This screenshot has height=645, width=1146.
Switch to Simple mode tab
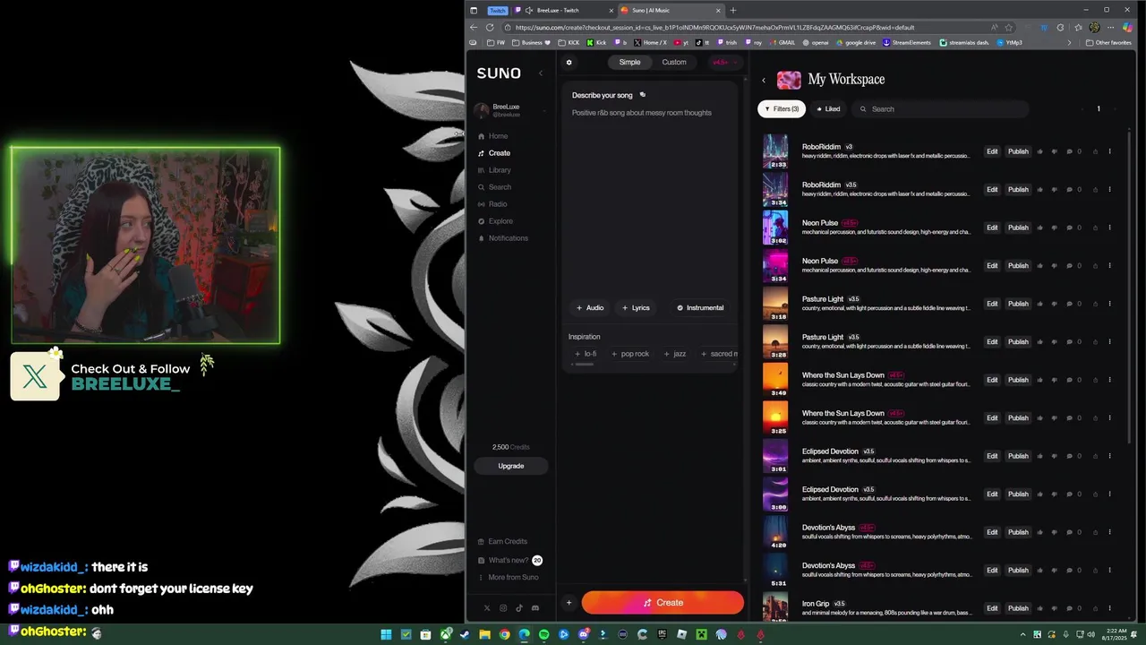(x=629, y=63)
